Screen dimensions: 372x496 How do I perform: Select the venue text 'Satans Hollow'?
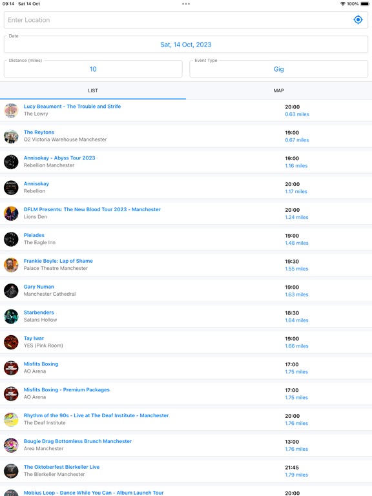(x=40, y=320)
